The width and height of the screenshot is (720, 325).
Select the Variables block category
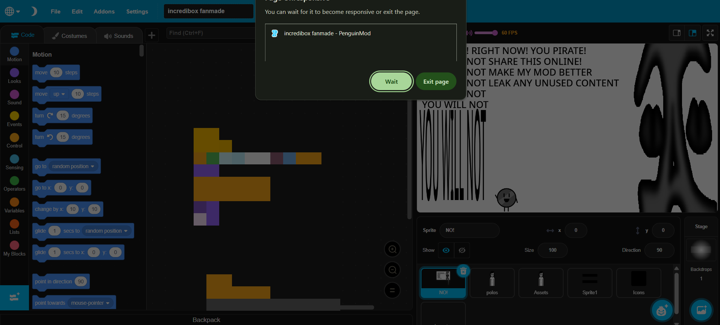pos(14,205)
